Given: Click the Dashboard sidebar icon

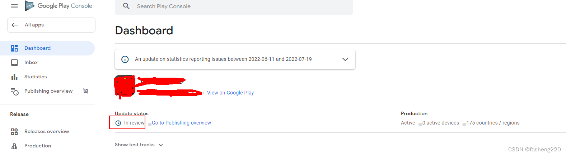Looking at the screenshot, I should click(x=14, y=48).
